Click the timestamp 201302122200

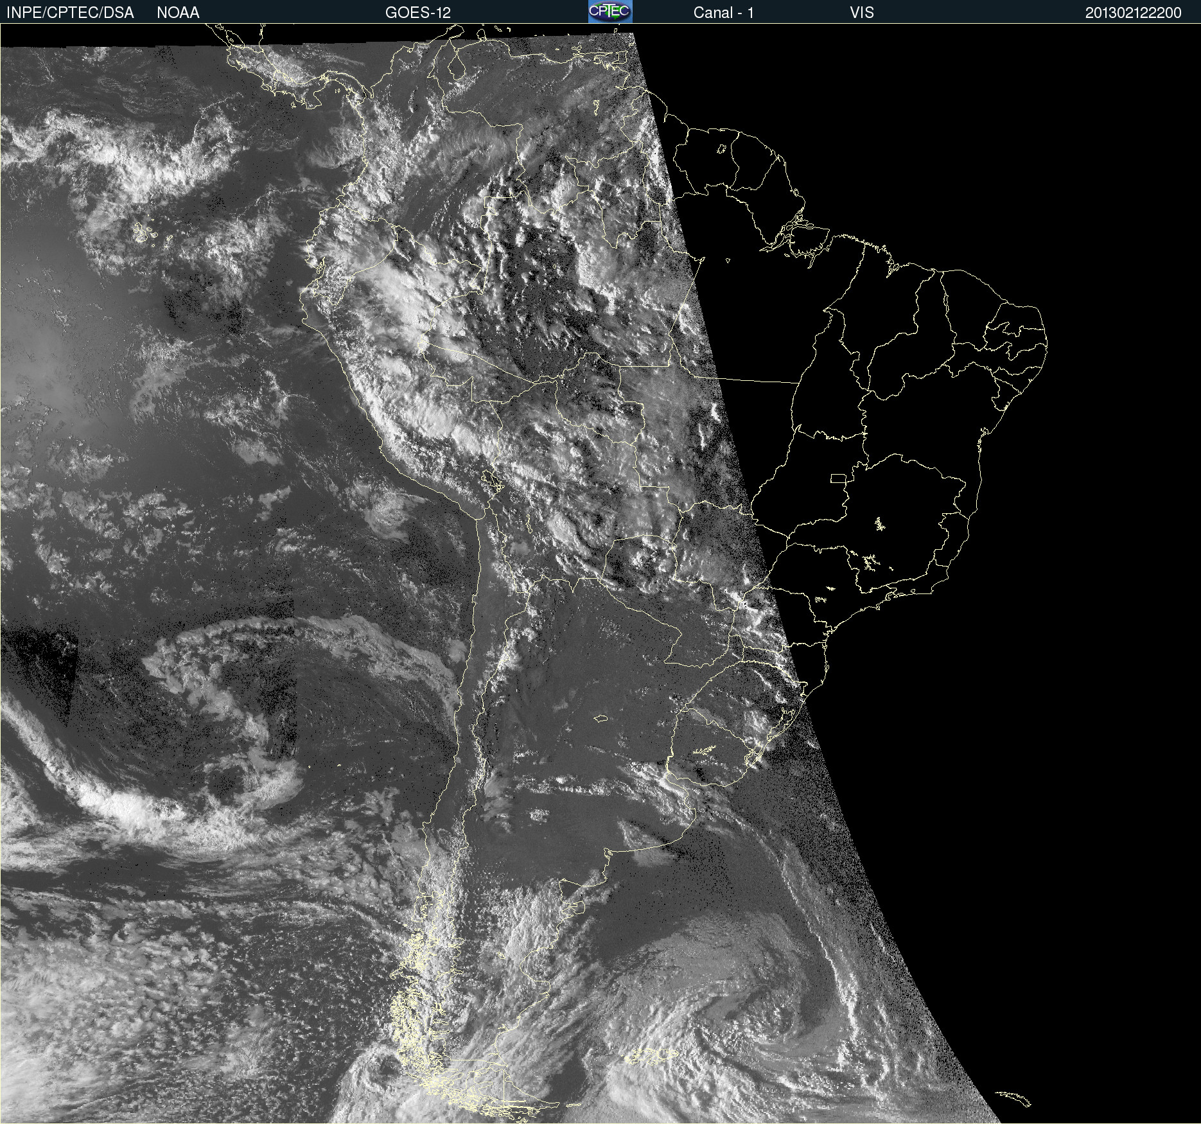(1134, 13)
